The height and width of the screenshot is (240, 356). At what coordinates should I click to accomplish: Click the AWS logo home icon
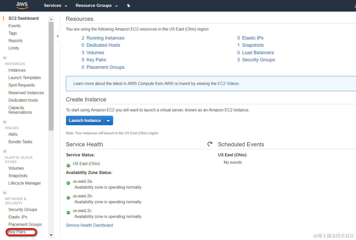click(x=22, y=5)
